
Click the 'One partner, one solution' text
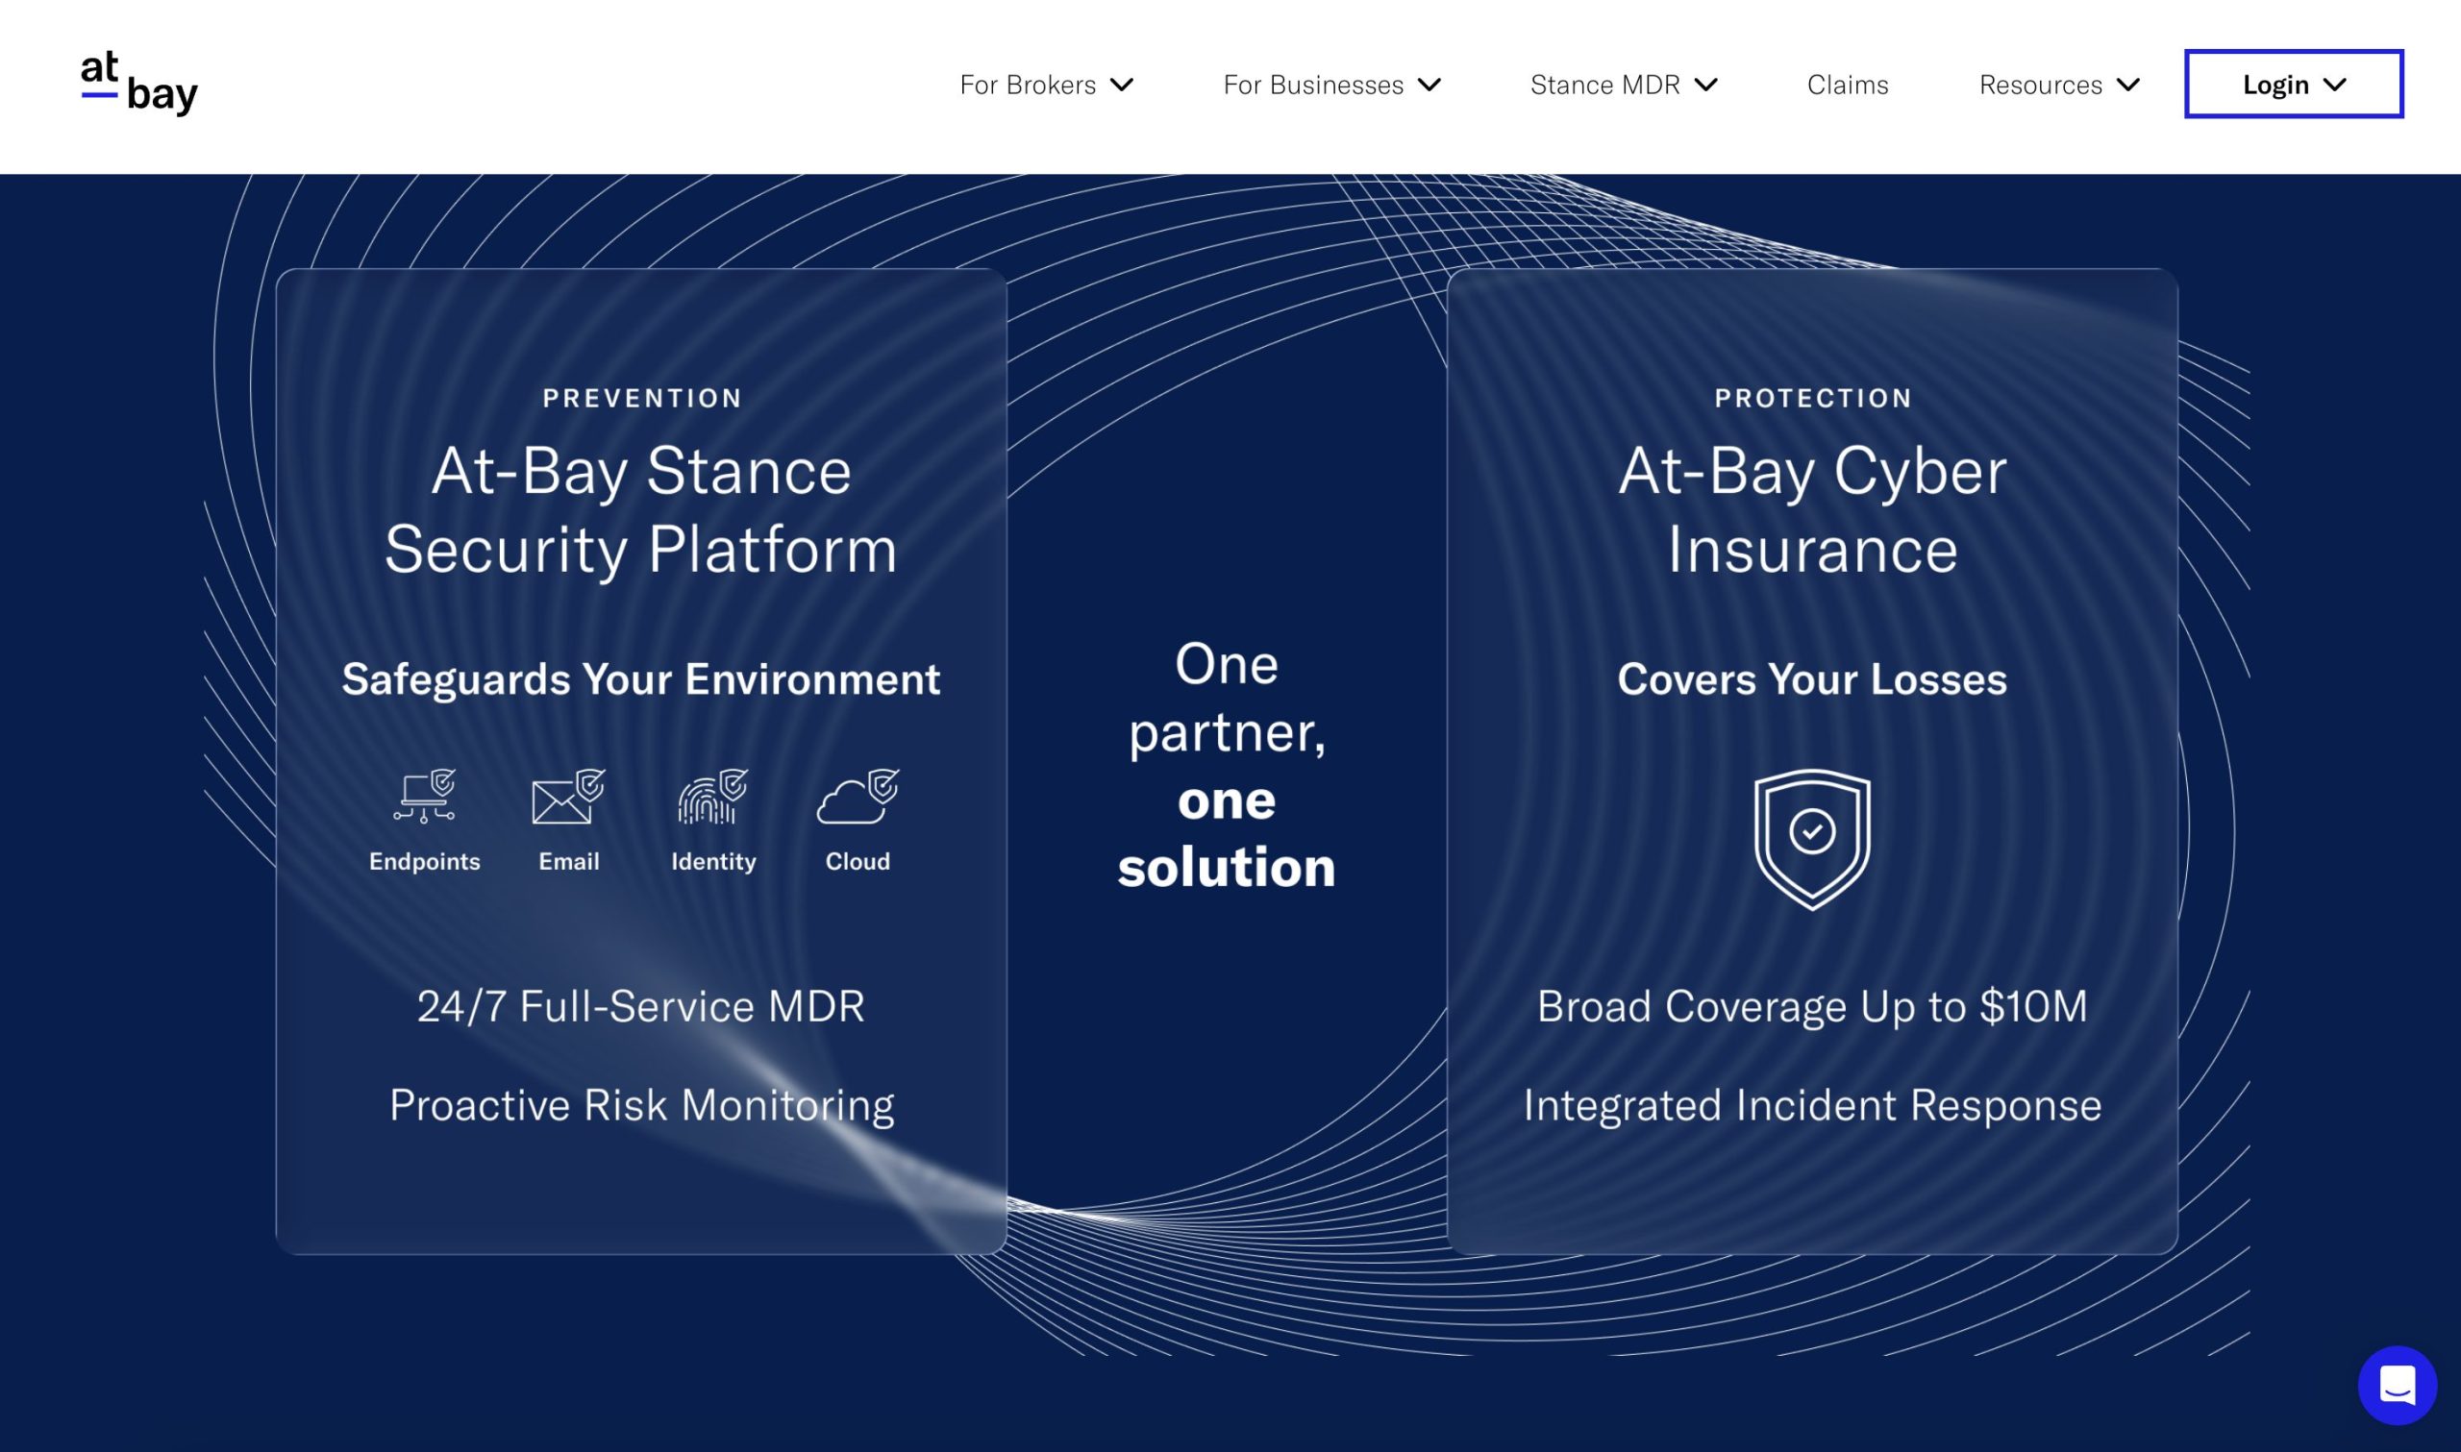coord(1226,764)
